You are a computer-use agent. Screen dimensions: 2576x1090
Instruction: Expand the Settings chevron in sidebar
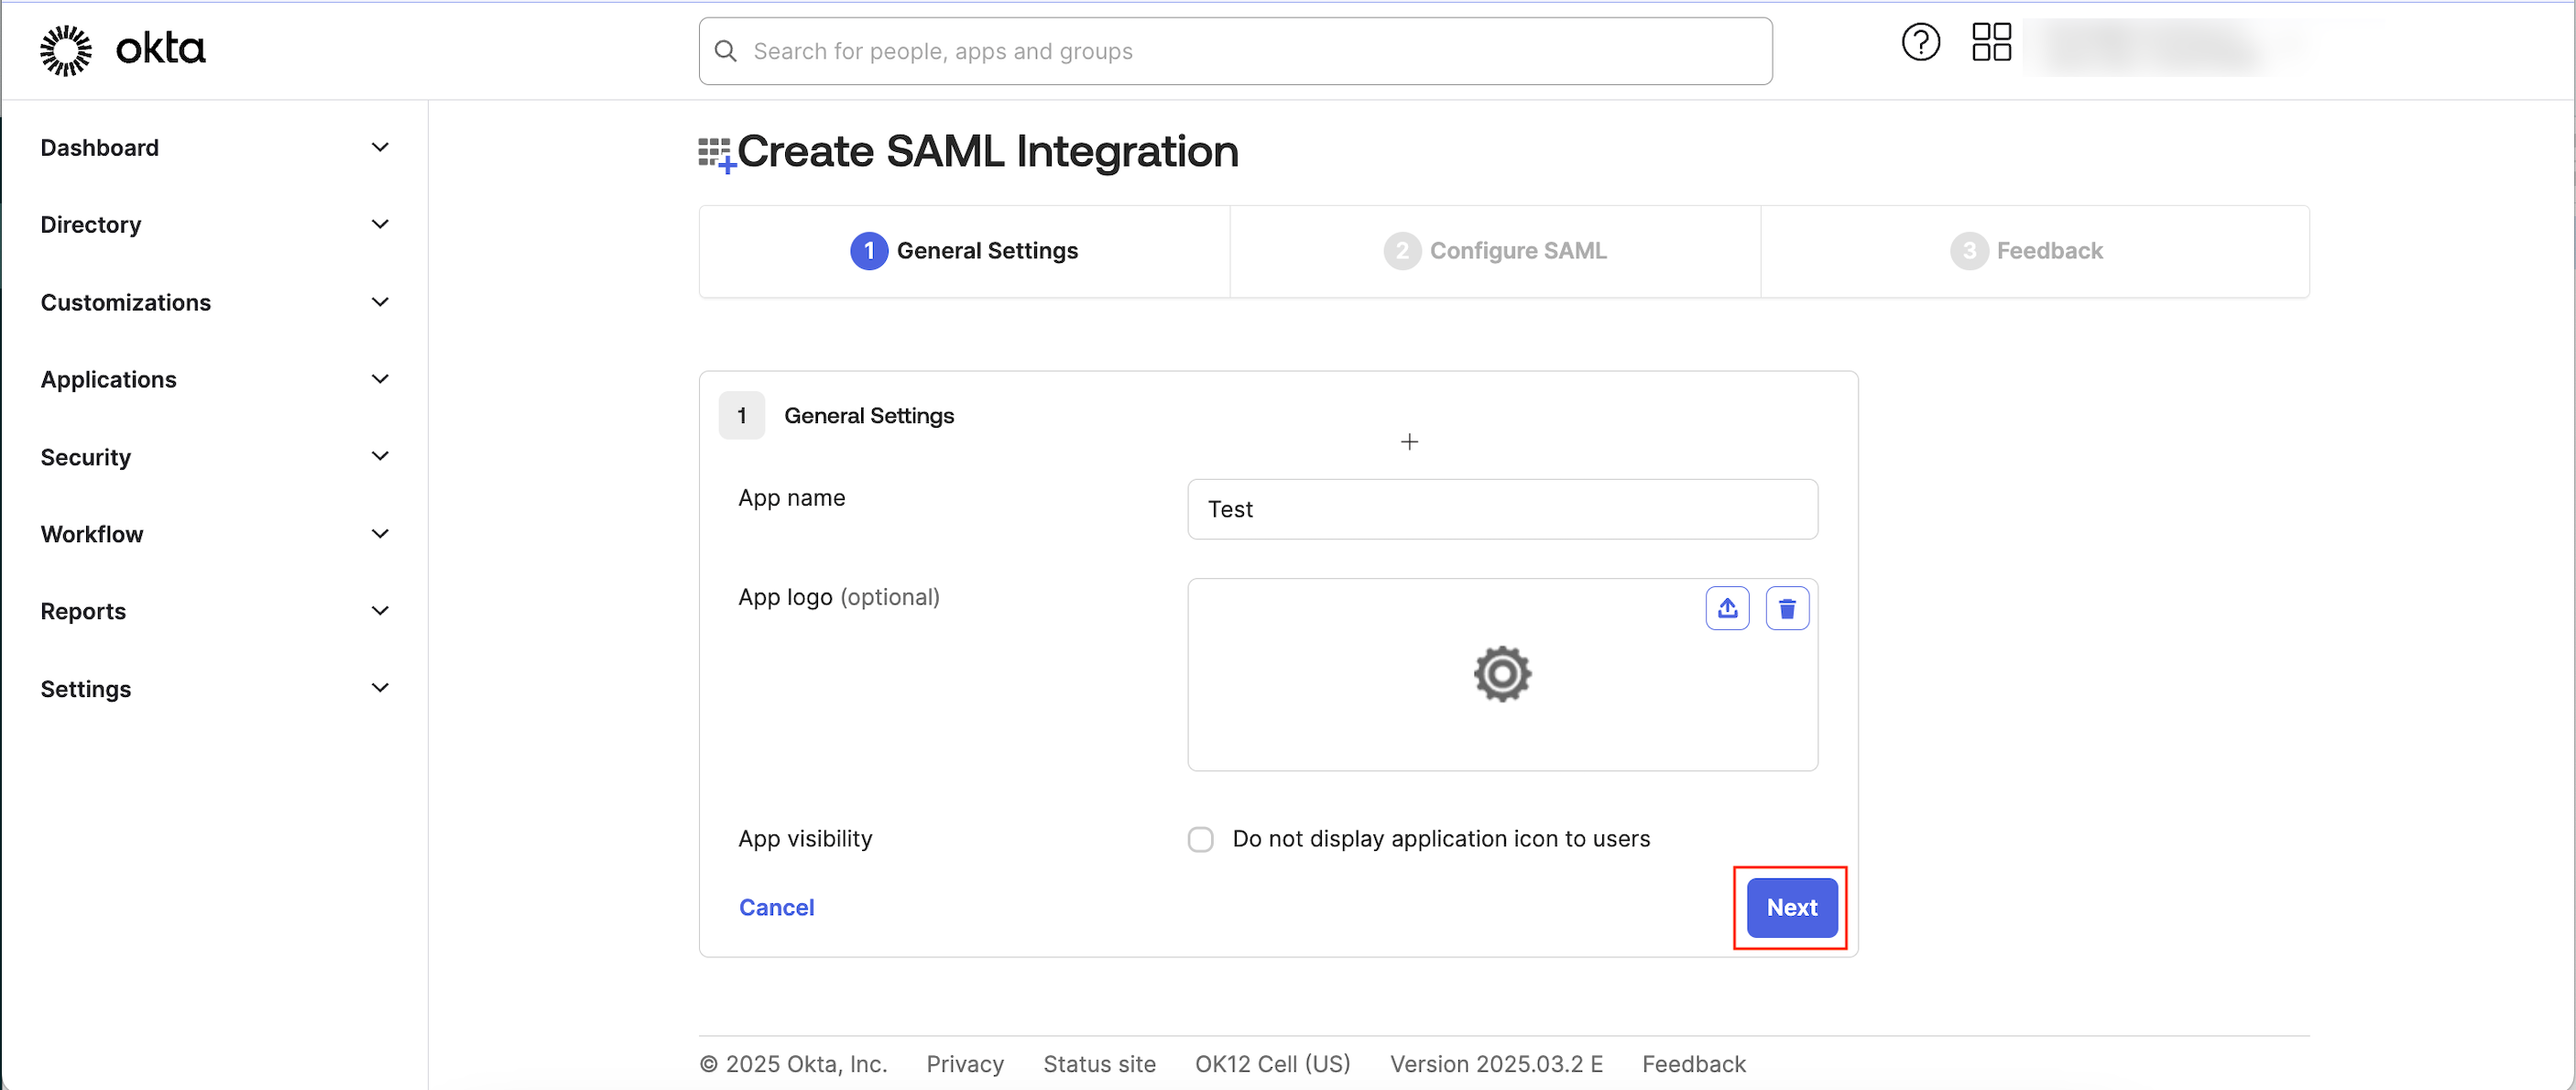point(380,688)
